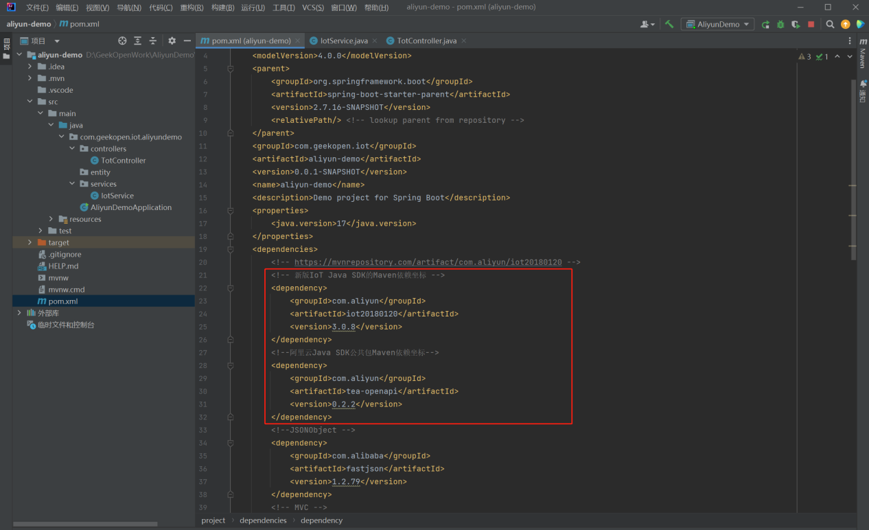Screen dimensions: 869x530
Task: Expand the resources folder
Action: [x=51, y=219]
